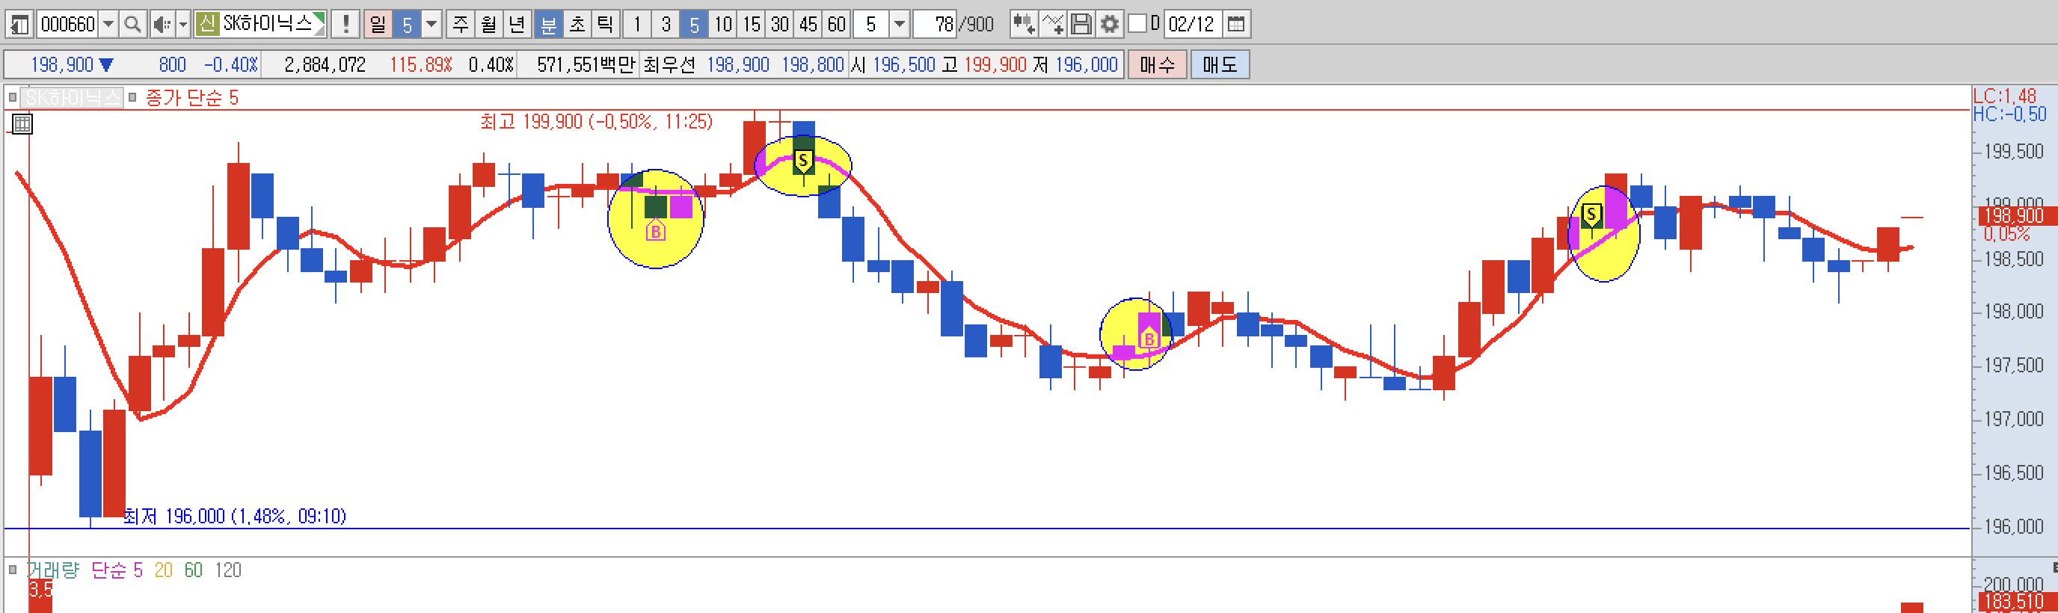Choose the 15 minute interval button

click(751, 24)
